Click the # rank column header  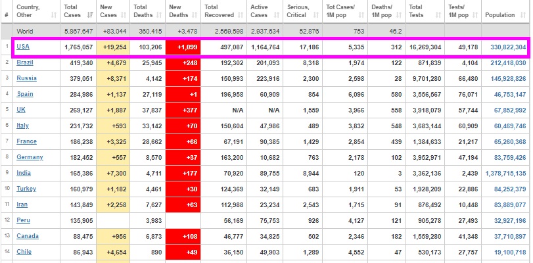pos(6,11)
